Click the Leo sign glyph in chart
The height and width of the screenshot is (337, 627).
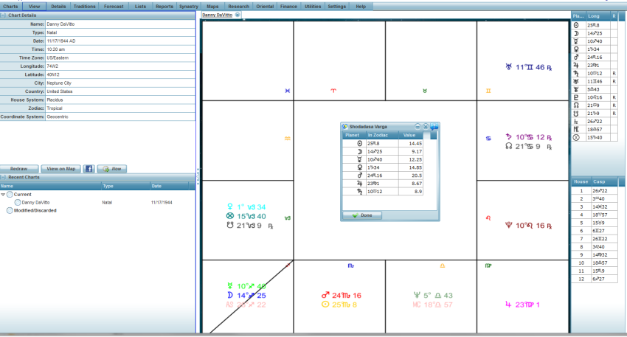[x=488, y=218]
